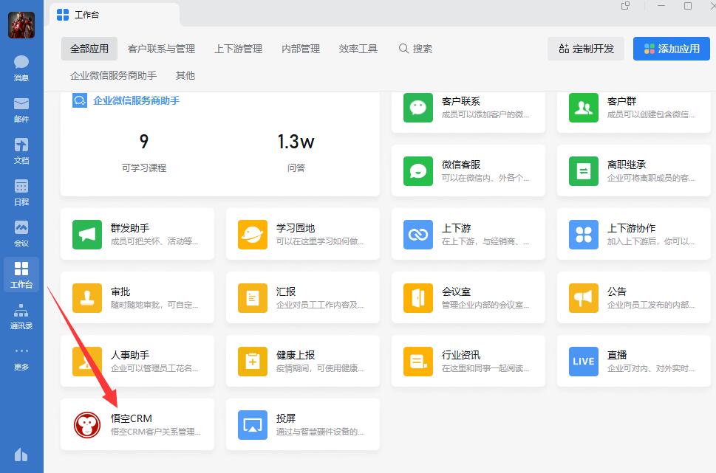
Task: Open the 文档 documents sidebar icon
Action: [21, 150]
